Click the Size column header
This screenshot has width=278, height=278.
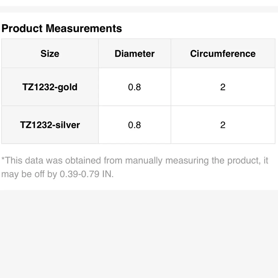click(50, 53)
